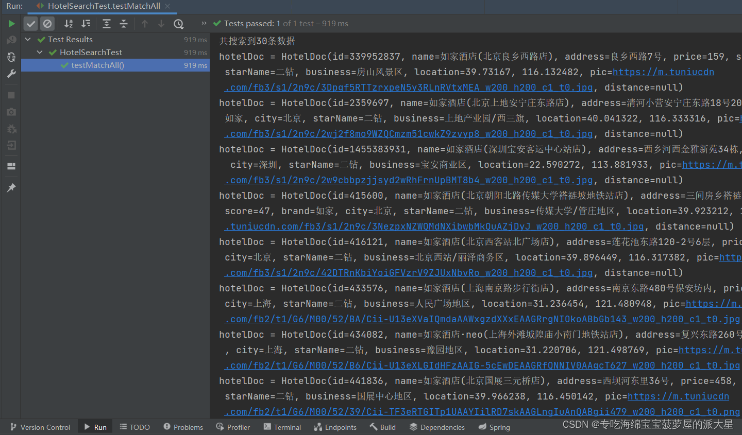
Task: Sort tests alphabetically
Action: (x=69, y=24)
